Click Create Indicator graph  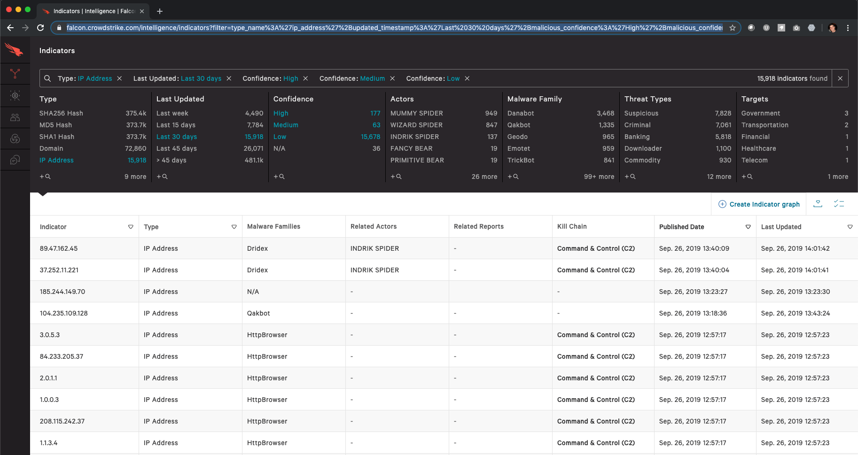pyautogui.click(x=759, y=204)
